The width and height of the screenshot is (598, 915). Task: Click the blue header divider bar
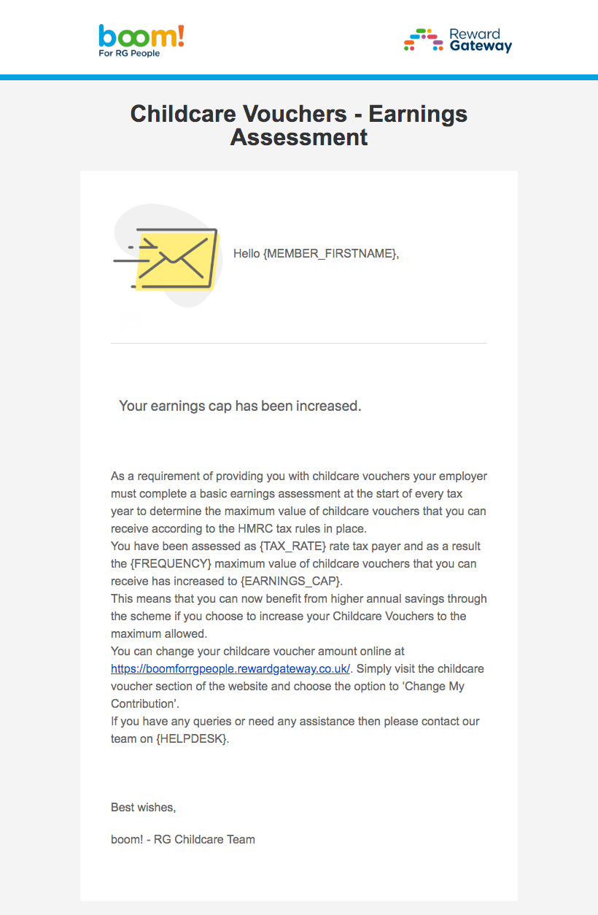[299, 77]
